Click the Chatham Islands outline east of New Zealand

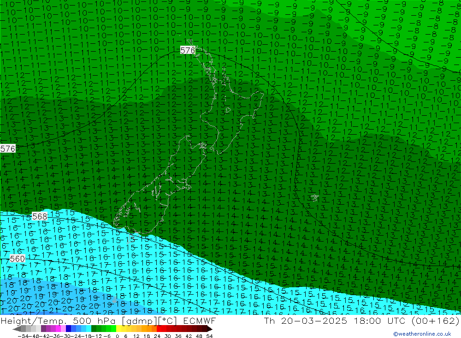tap(314, 198)
